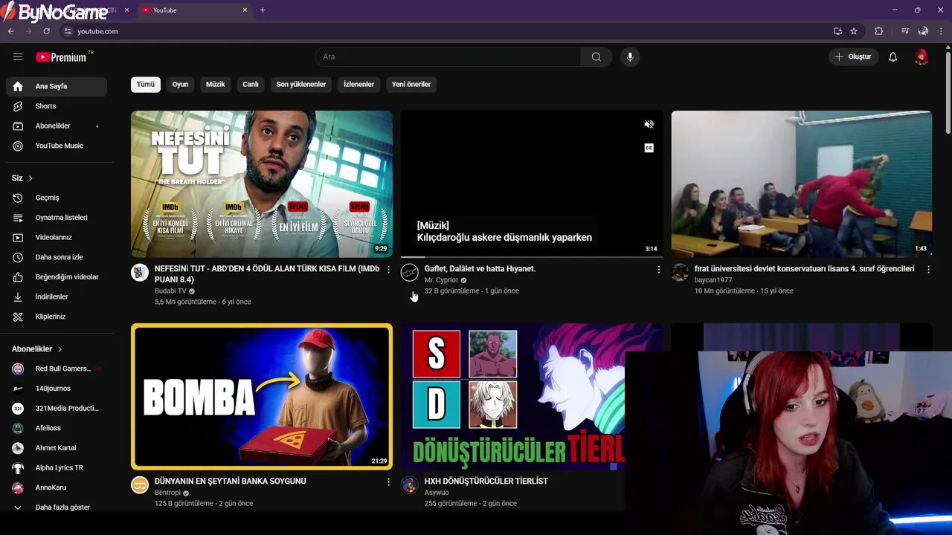Type in the Ara search field

448,56
